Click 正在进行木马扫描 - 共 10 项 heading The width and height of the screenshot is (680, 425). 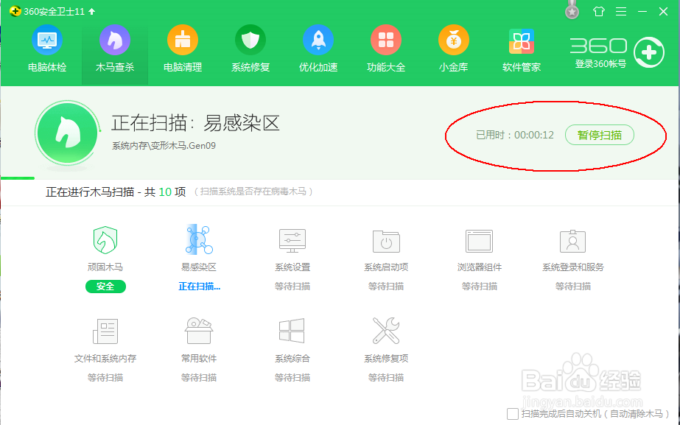tap(116, 192)
